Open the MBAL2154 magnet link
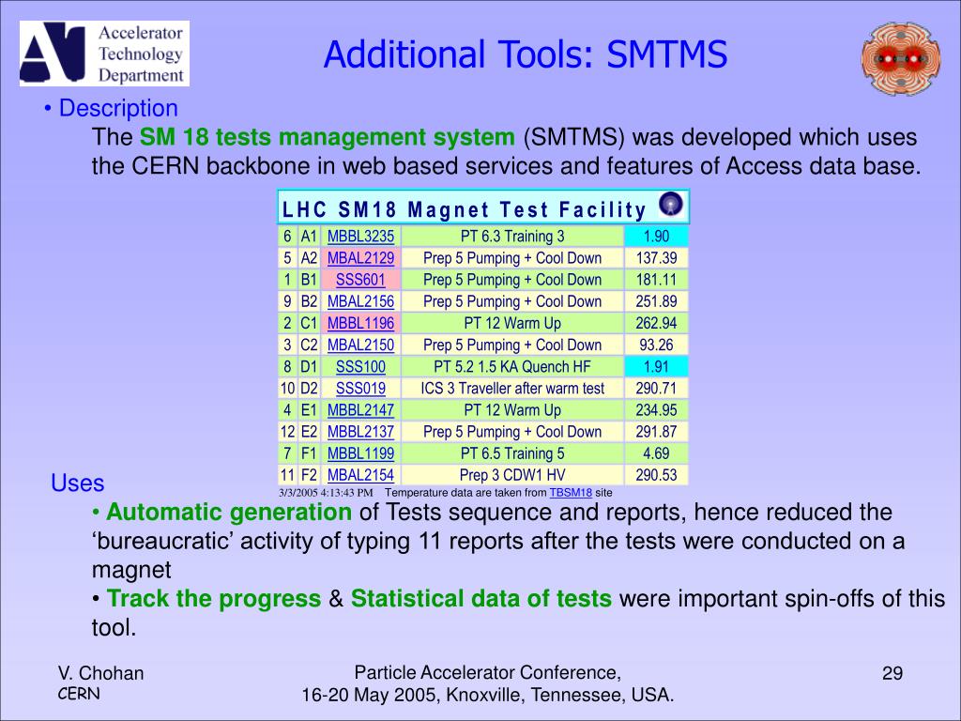This screenshot has width=961, height=721. click(360, 475)
